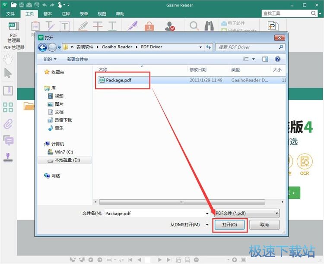The image size is (324, 264).
Task: Click the Undo arrow in quick access bar
Action: [x=44, y=5]
